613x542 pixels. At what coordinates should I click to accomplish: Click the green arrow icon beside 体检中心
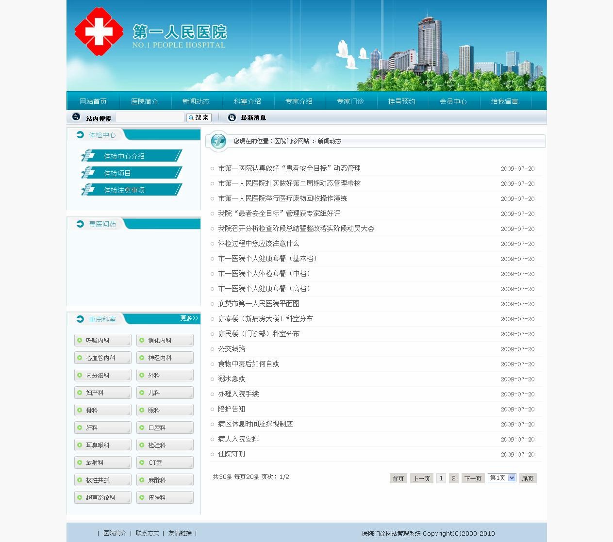click(80, 135)
